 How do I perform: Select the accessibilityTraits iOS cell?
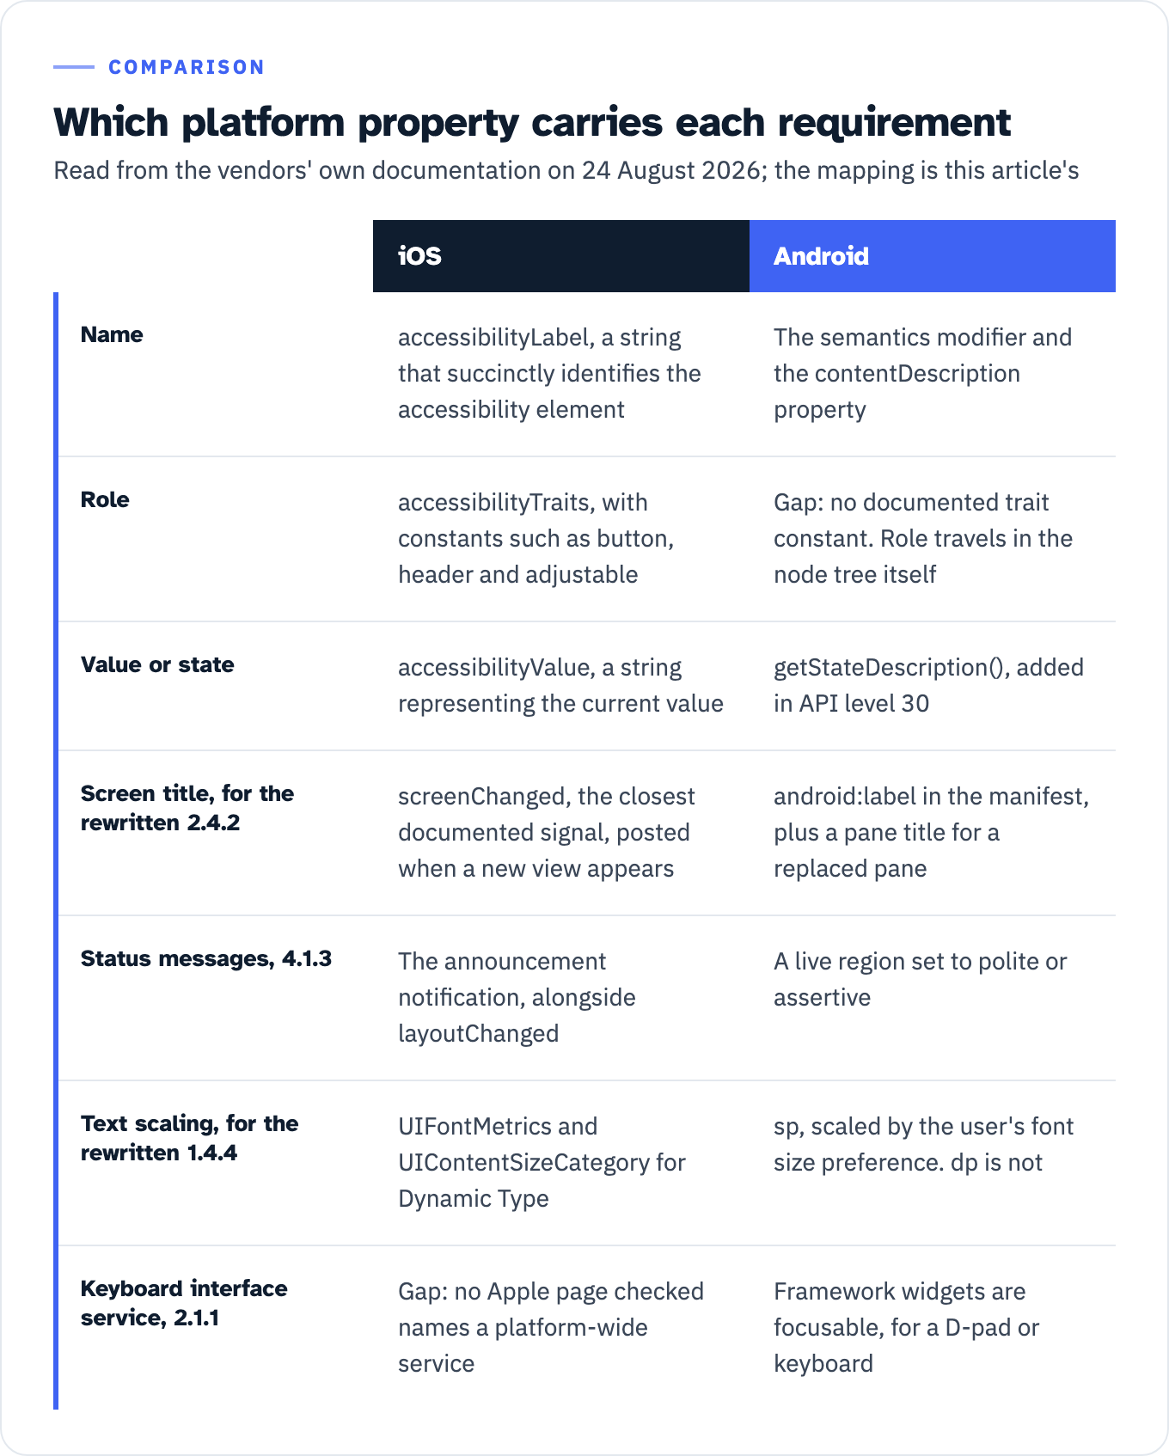pos(536,538)
